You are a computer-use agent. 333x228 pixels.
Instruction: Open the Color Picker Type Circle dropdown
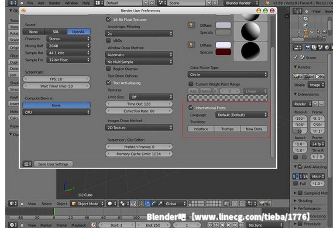tap(228, 74)
